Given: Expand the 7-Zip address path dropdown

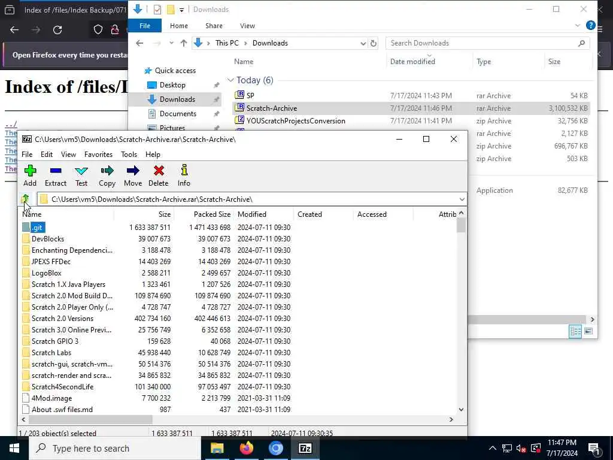Looking at the screenshot, I should [462, 199].
